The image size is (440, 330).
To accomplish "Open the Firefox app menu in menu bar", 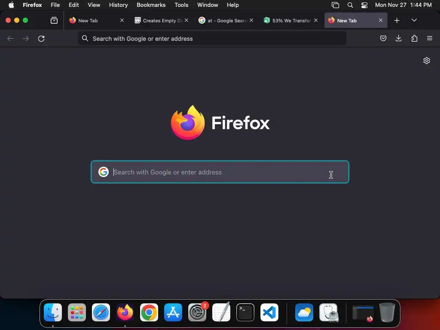I will click(32, 5).
